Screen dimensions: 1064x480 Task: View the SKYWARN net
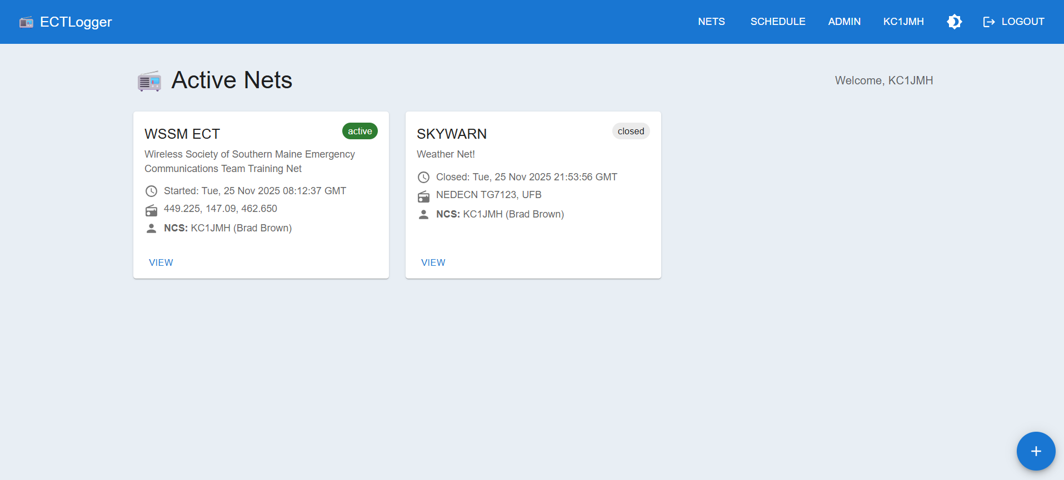click(433, 262)
